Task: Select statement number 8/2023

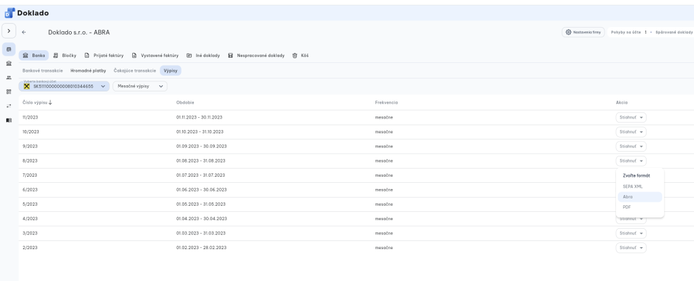Action: [30, 160]
